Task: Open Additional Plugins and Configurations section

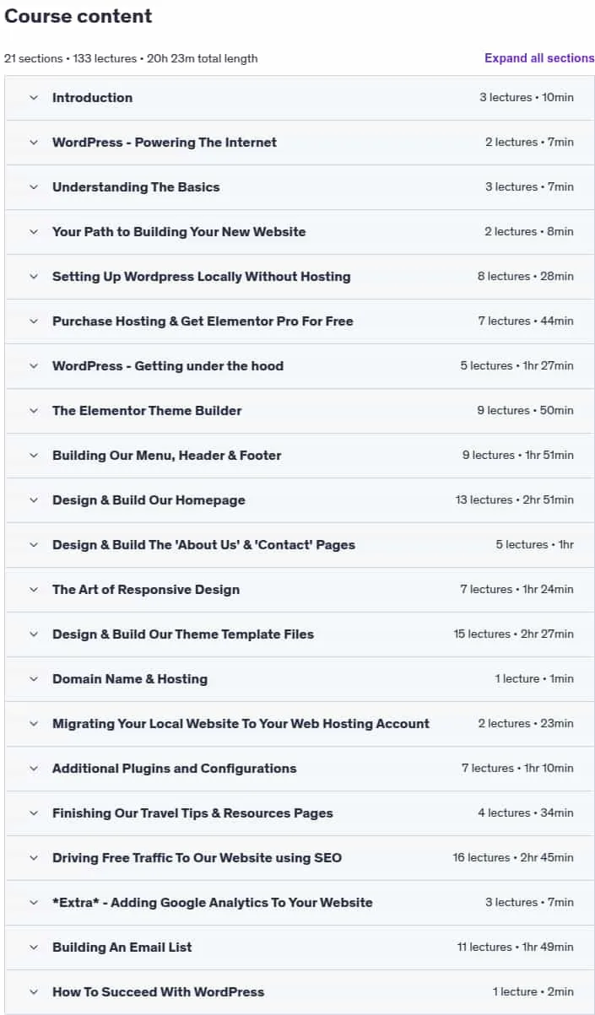Action: [x=300, y=769]
